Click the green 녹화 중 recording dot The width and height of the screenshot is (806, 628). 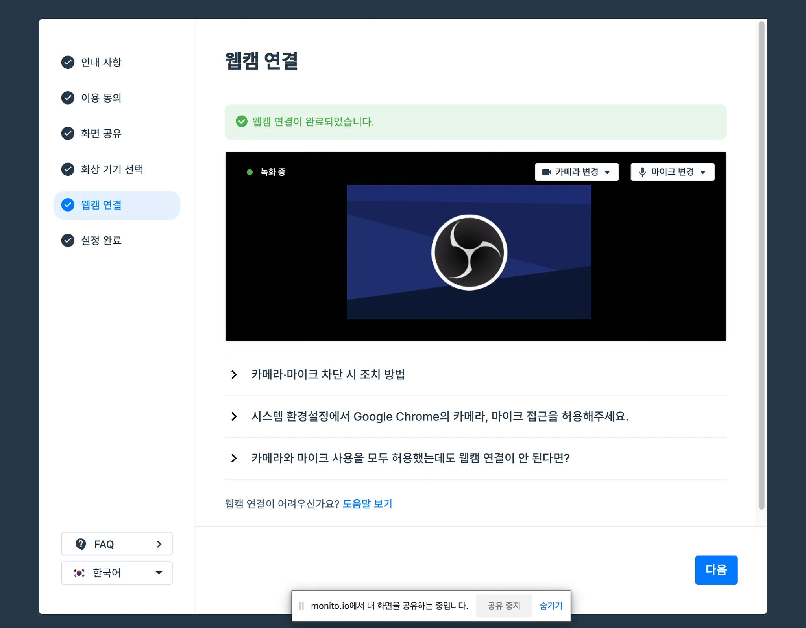pyautogui.click(x=250, y=172)
